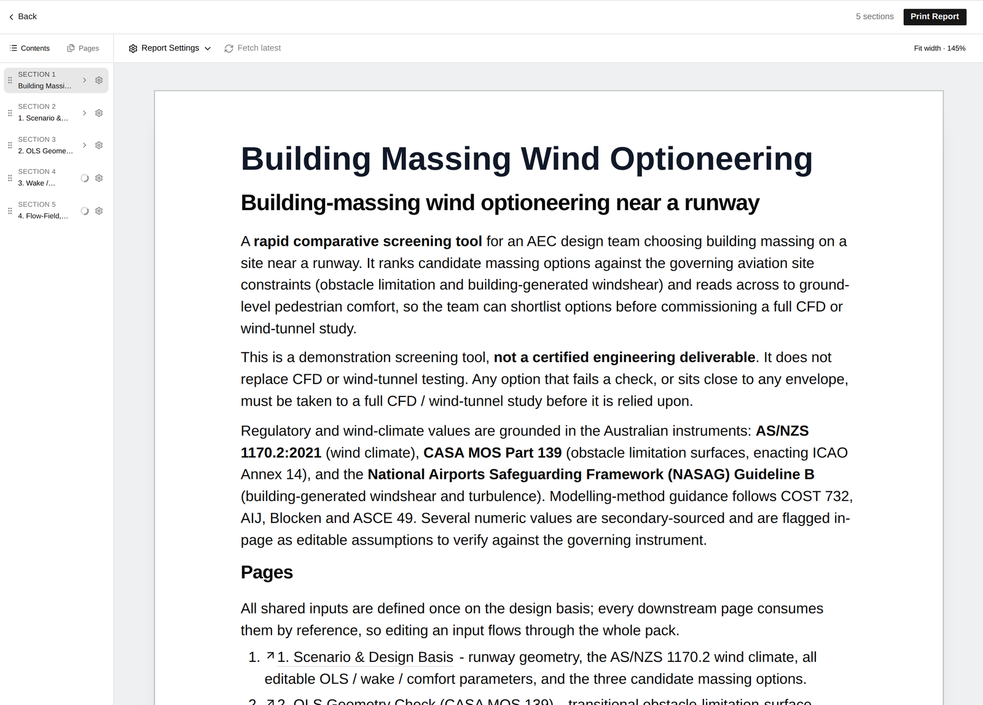Screen dimensions: 983x705
Task: Expand Section 3 OLS Geometry chevron
Action: (84, 146)
